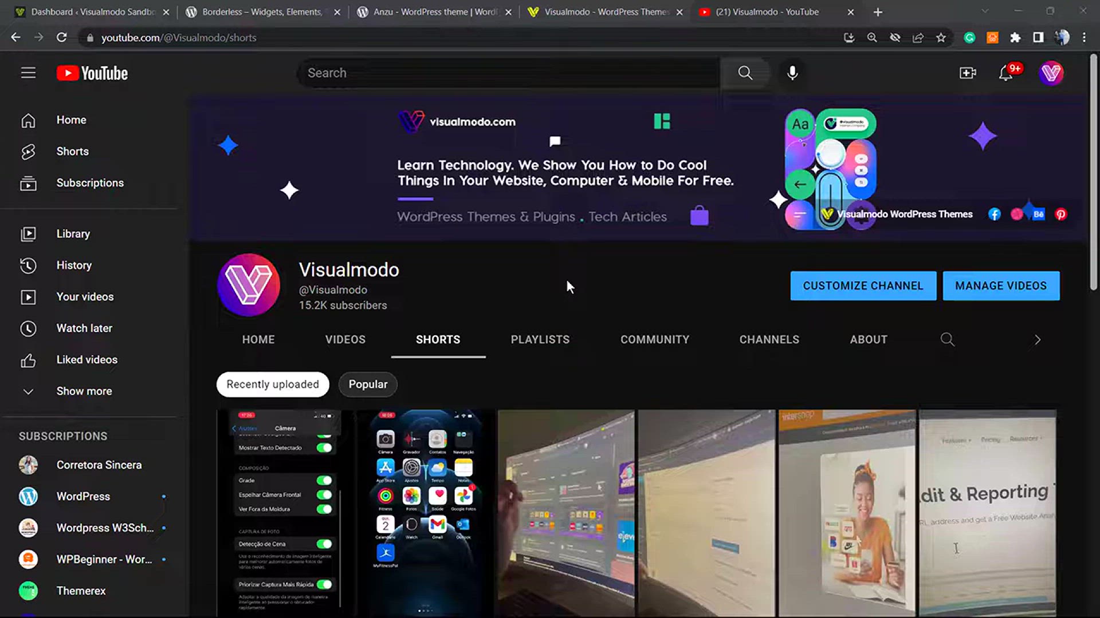This screenshot has height=618, width=1100.
Task: Open the notifications bell
Action: tap(1006, 73)
